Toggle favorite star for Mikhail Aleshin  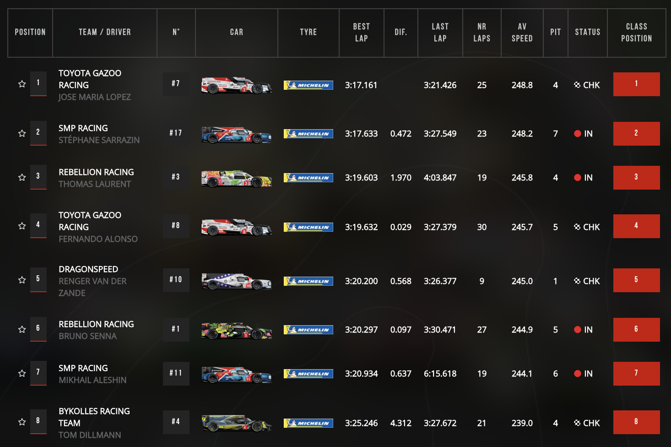tap(22, 373)
